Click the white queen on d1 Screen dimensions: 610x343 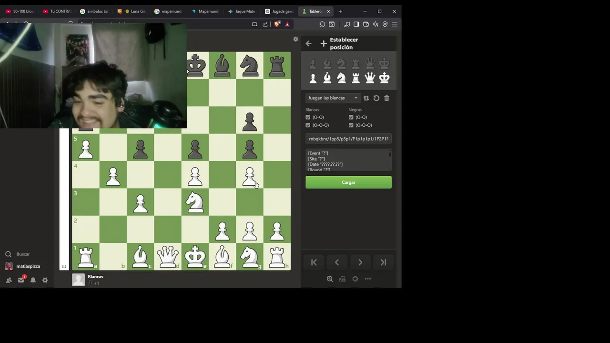coord(168,257)
